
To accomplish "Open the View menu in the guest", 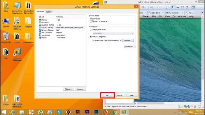I will pyautogui.click(x=167, y=16).
